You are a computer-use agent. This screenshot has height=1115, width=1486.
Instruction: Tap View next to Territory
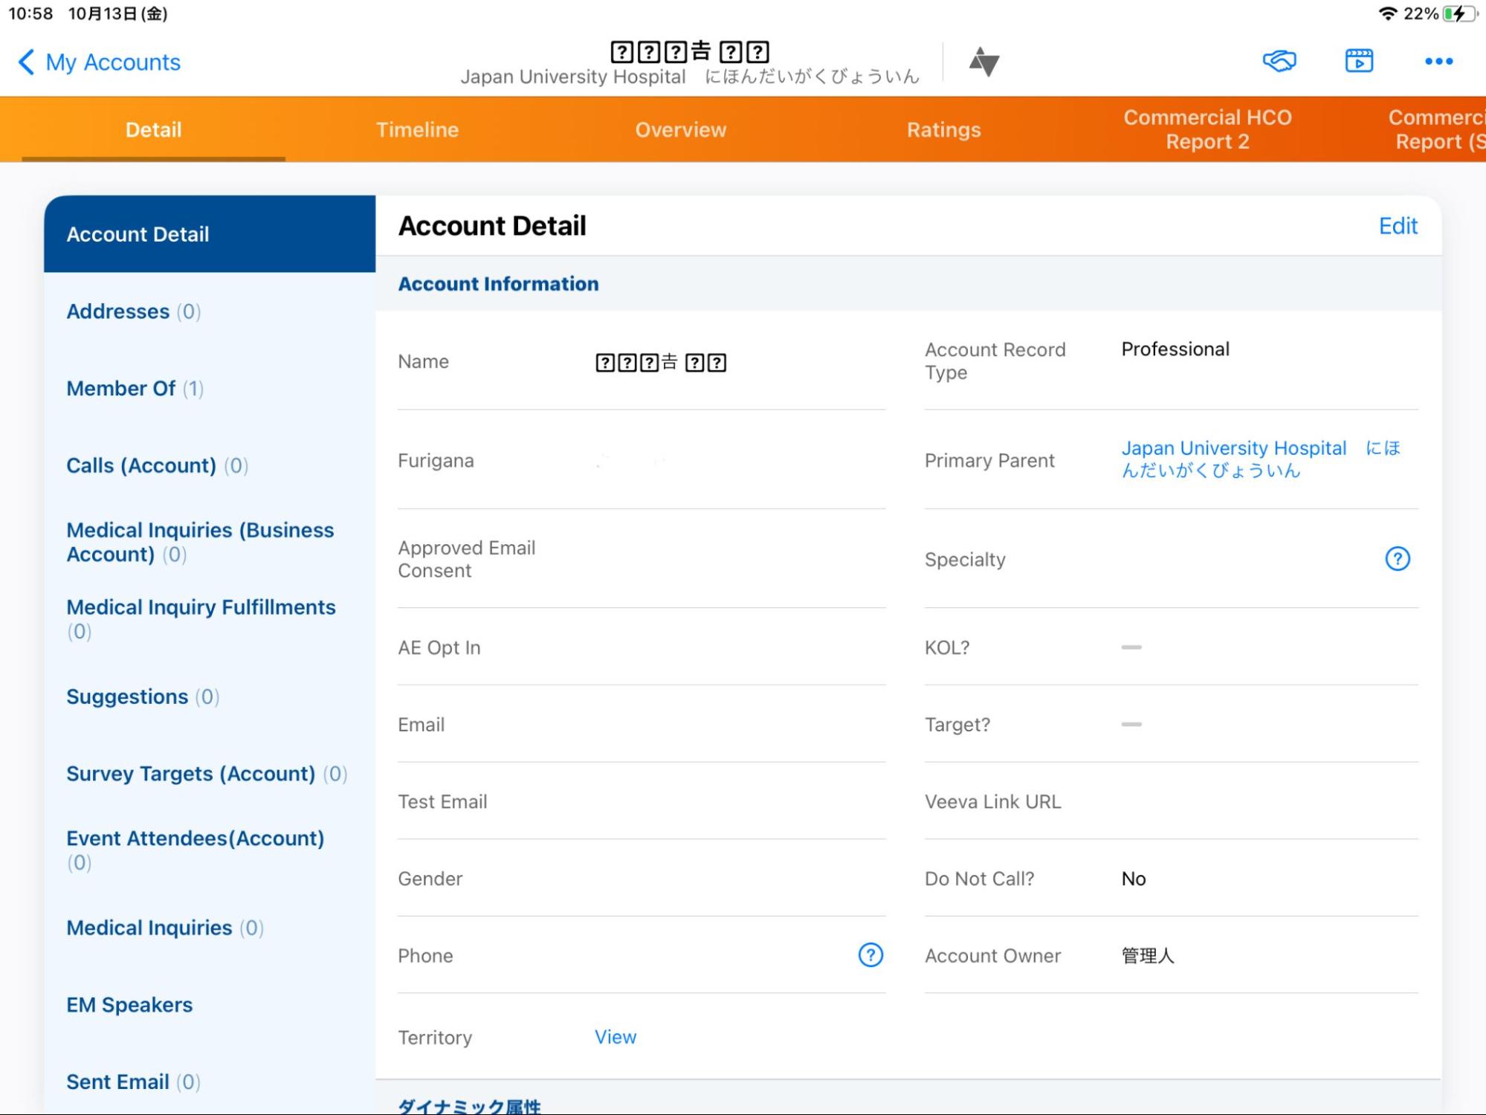point(615,1037)
